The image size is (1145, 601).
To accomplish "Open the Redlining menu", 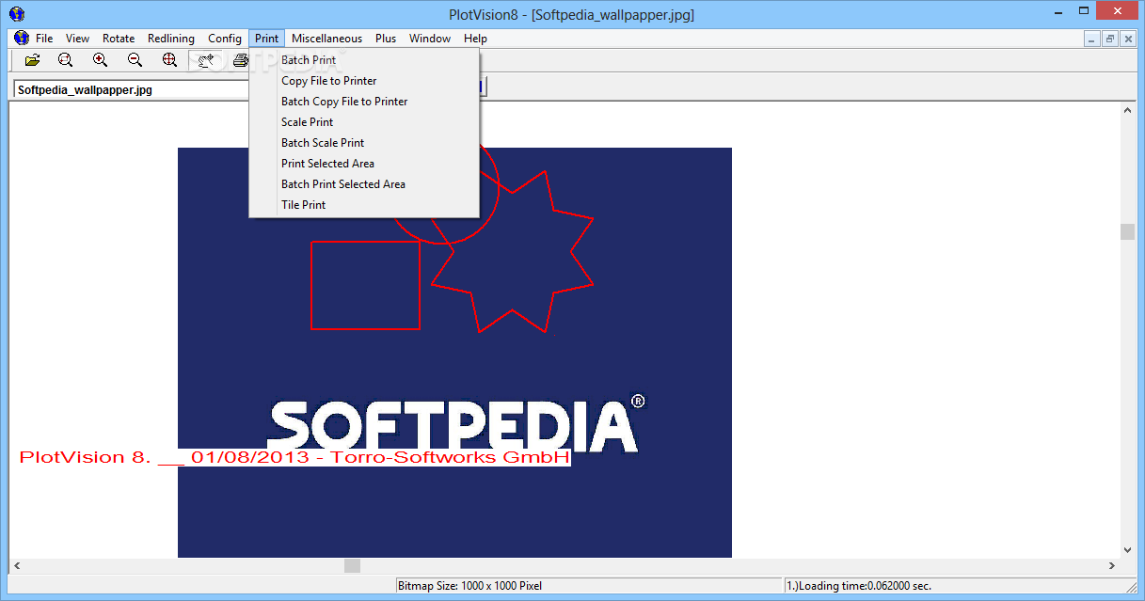I will (170, 39).
